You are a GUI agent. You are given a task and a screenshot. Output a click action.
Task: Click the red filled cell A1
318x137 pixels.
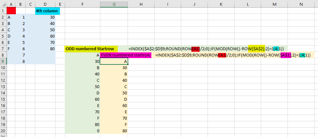coord(11,11)
